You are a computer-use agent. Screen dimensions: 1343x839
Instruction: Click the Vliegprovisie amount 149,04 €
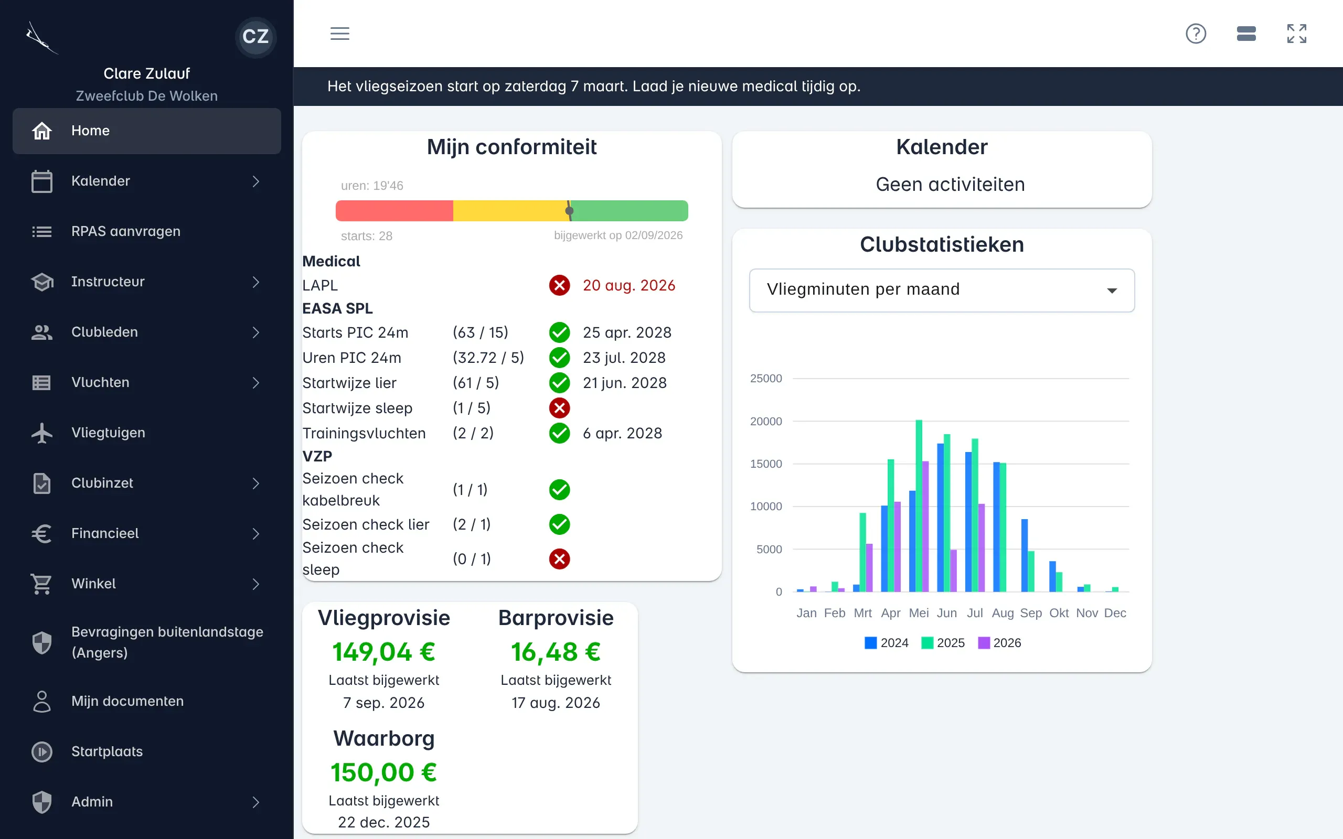383,652
